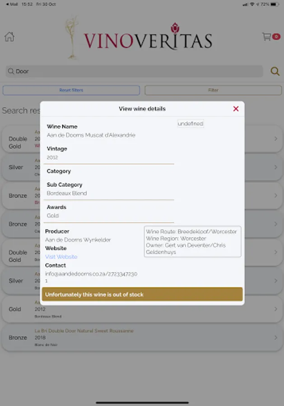The width and height of the screenshot is (284, 406).
Task: Click the undefined image placeholder
Action: pyautogui.click(x=190, y=123)
